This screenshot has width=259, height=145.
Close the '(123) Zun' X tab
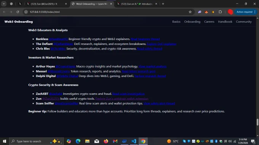point(66,4)
